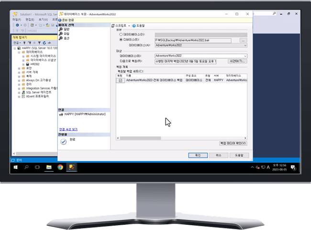Screen dimensions: 311x230
Task: Click the new query icon in SSMS toolbar
Action: (x=32, y=25)
